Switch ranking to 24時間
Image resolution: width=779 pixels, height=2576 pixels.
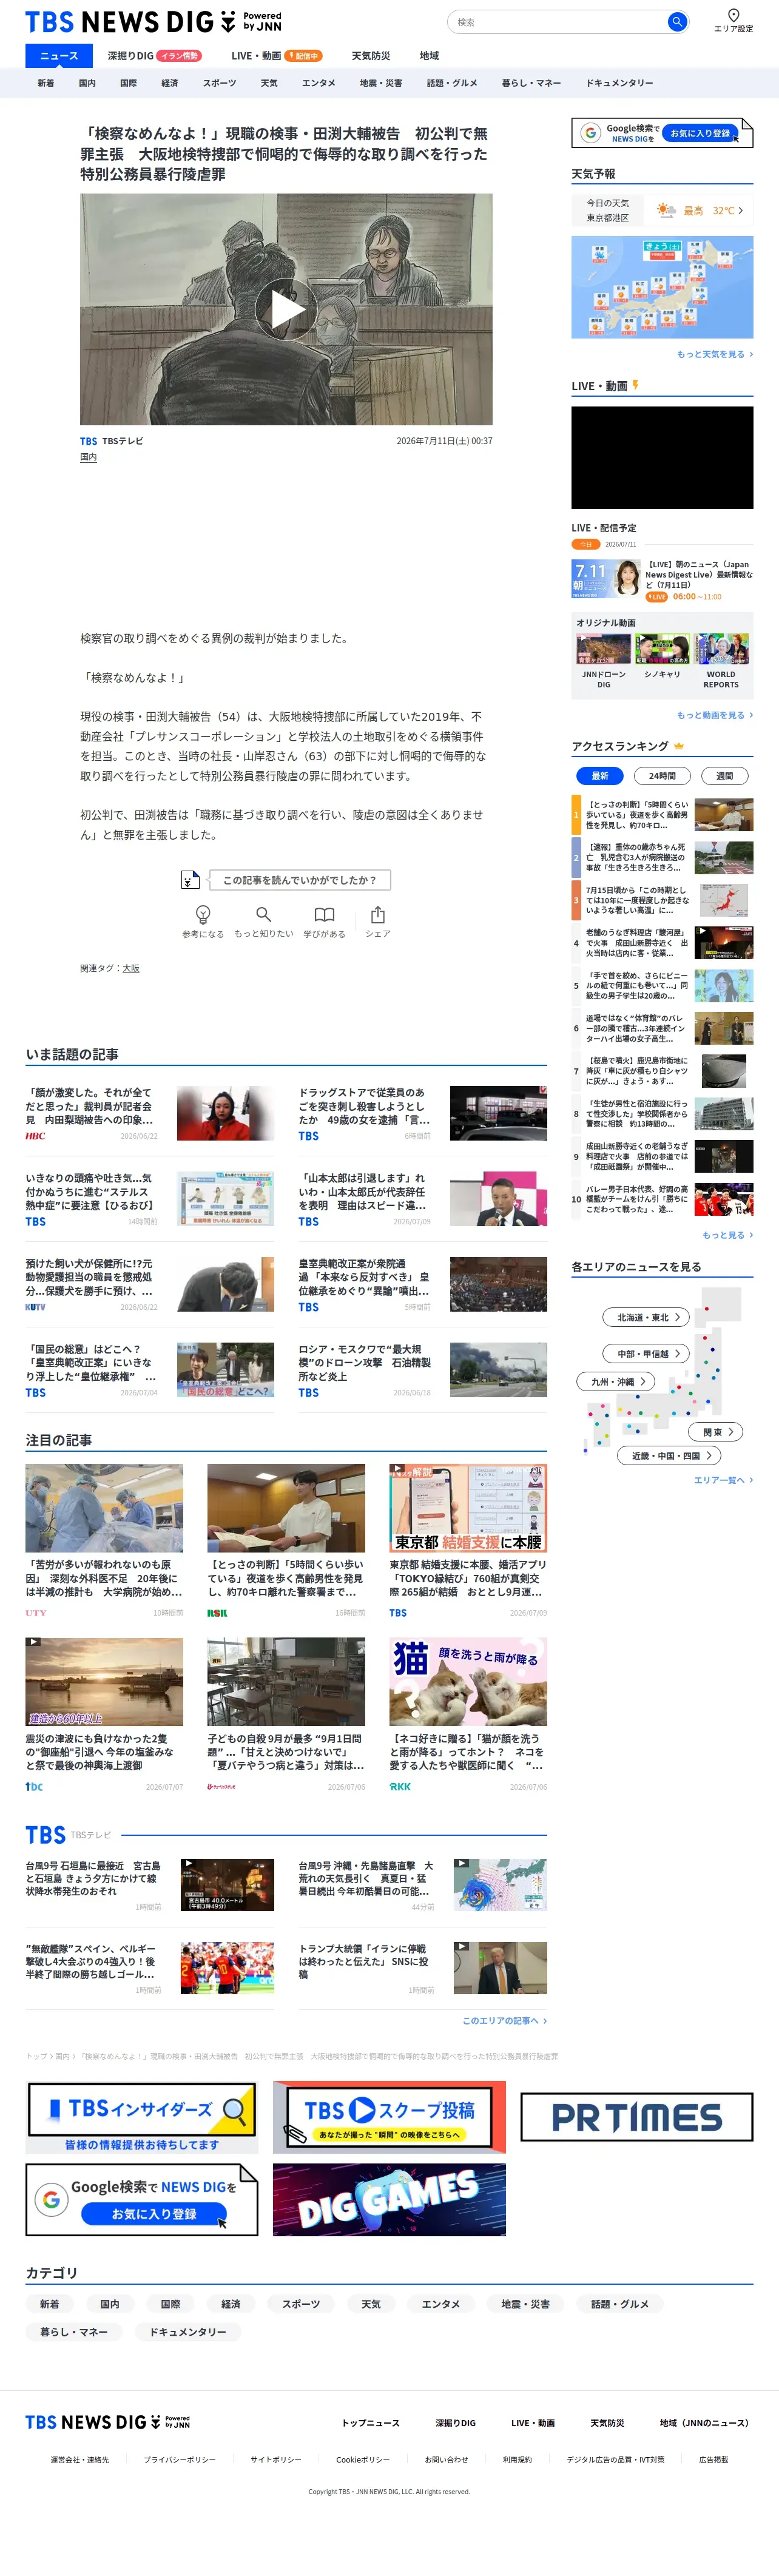tap(662, 775)
